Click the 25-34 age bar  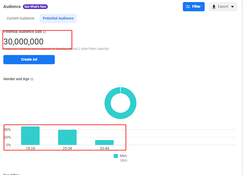pos(67,137)
